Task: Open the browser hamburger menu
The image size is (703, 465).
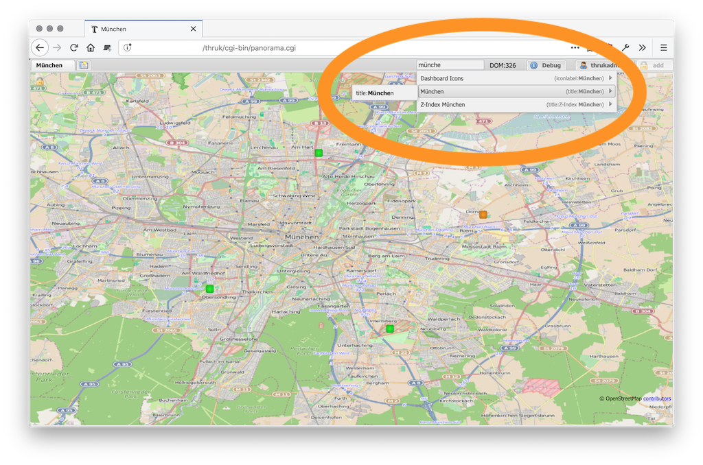Action: [x=664, y=47]
